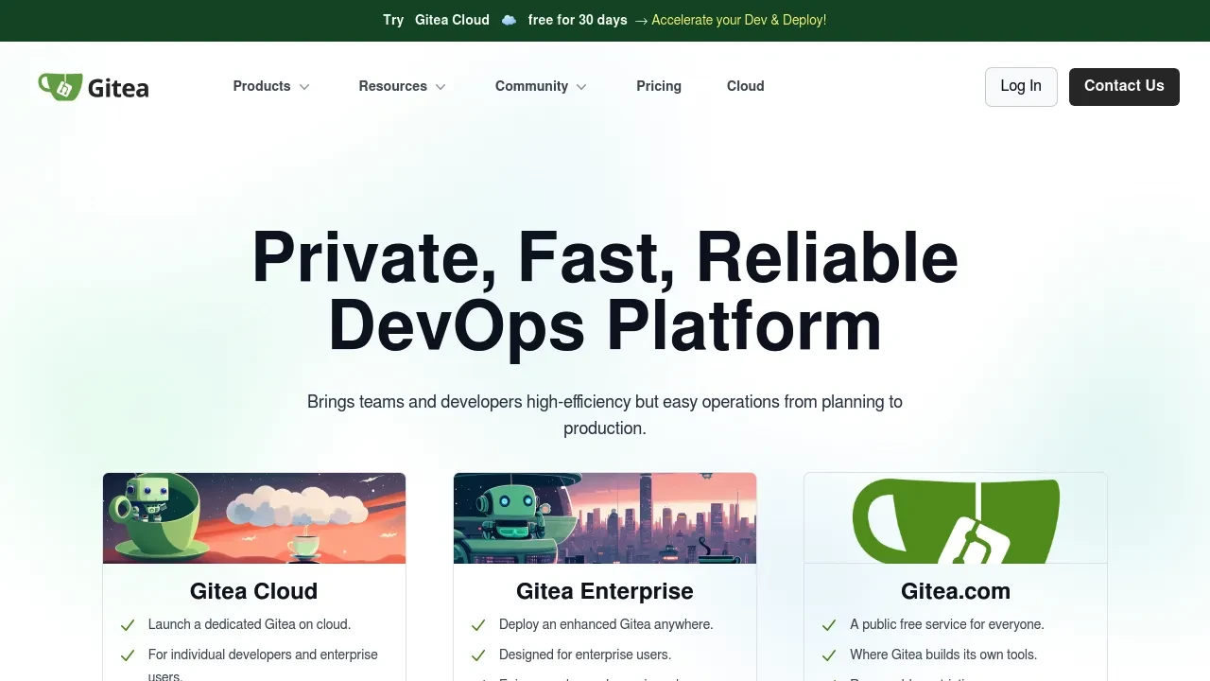Click the checkmark beside 'For individual developers and enterprise'
The width and height of the screenshot is (1210, 681).
(x=128, y=655)
